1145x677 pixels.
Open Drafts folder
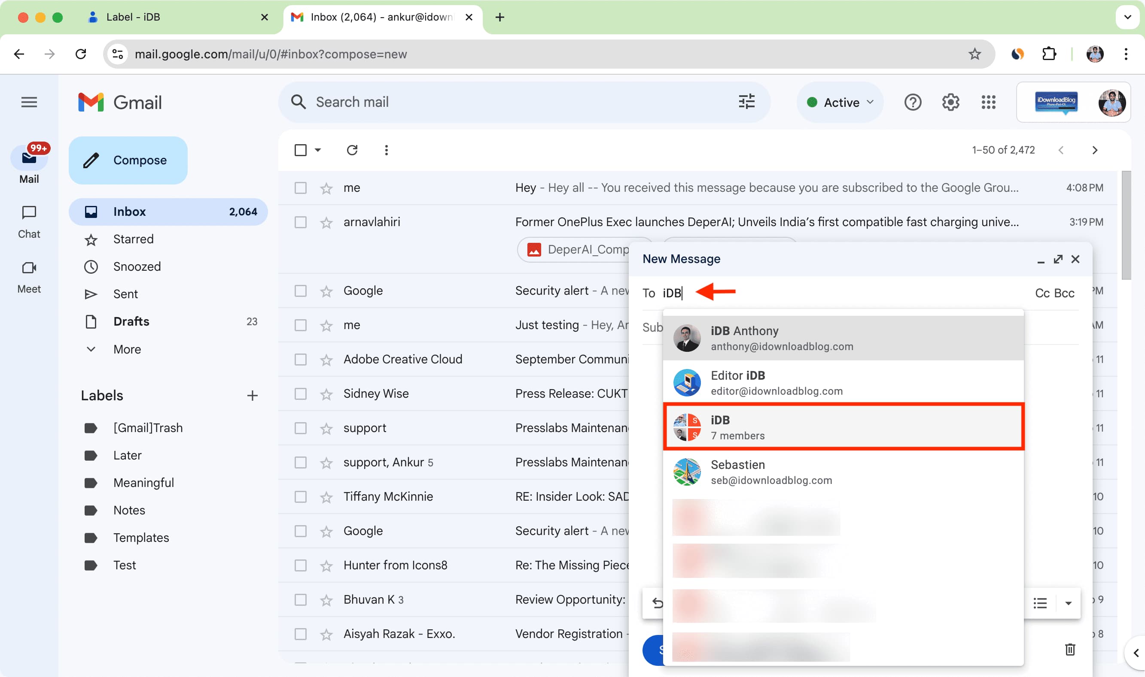pos(168,322)
